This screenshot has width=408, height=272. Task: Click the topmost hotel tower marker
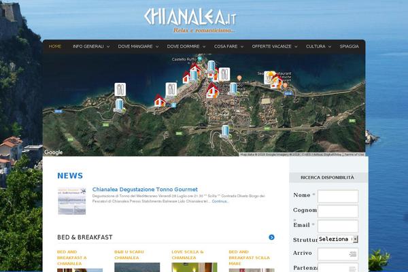211,67
